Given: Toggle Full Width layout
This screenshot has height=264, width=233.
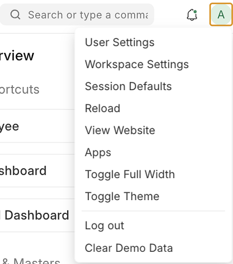Looking at the screenshot, I should pos(130,174).
